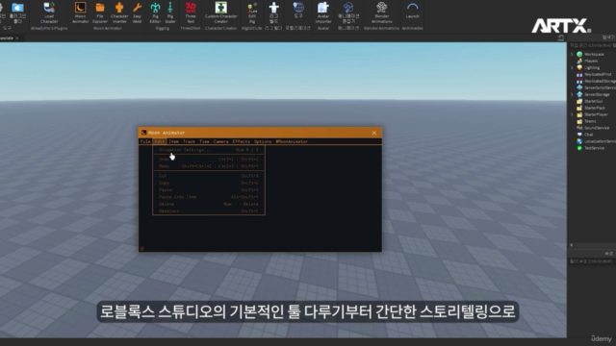
Task: Choose Cut in the Edit menu
Action: pyautogui.click(x=209, y=176)
